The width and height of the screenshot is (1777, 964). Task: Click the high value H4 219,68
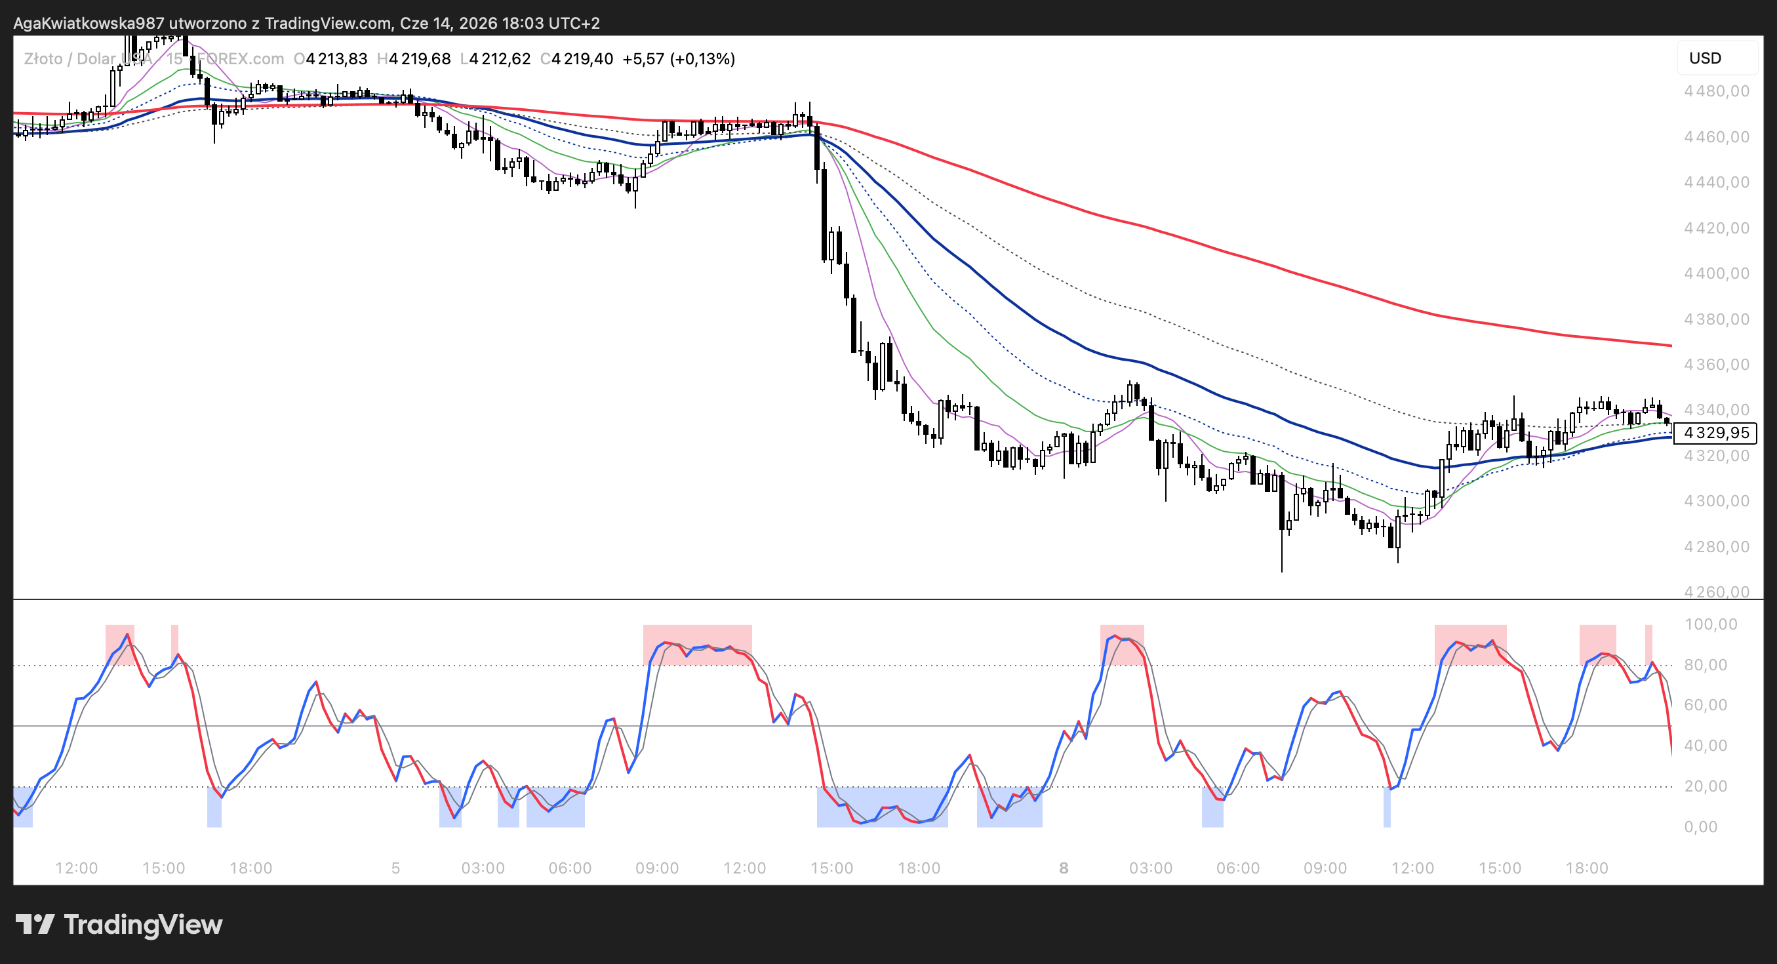point(414,58)
